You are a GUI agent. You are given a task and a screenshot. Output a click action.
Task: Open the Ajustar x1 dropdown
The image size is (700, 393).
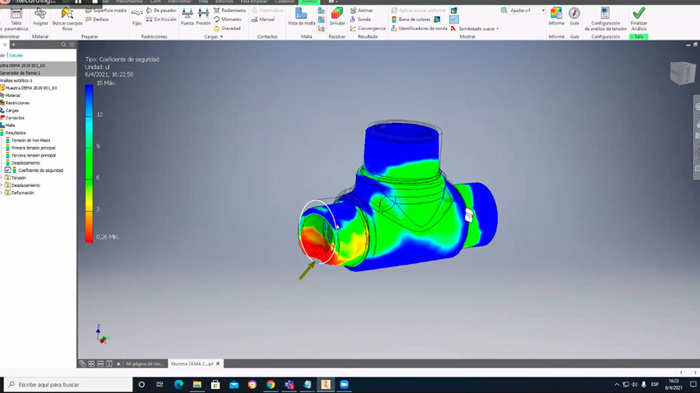(x=524, y=11)
